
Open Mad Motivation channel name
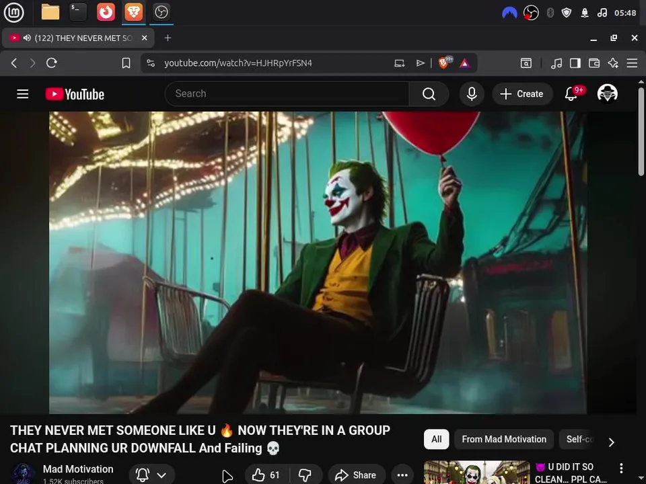pos(78,469)
